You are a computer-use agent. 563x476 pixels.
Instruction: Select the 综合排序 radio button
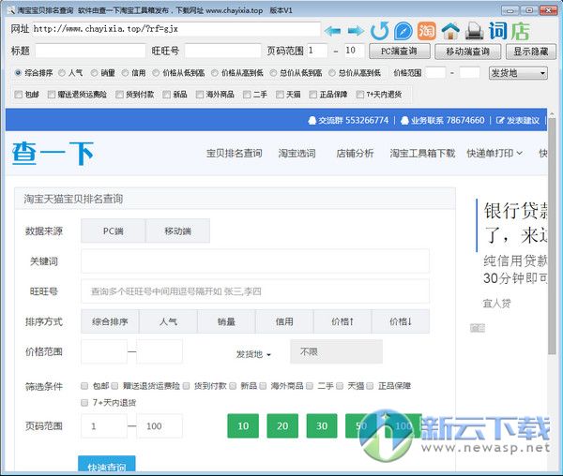pyautogui.click(x=18, y=73)
